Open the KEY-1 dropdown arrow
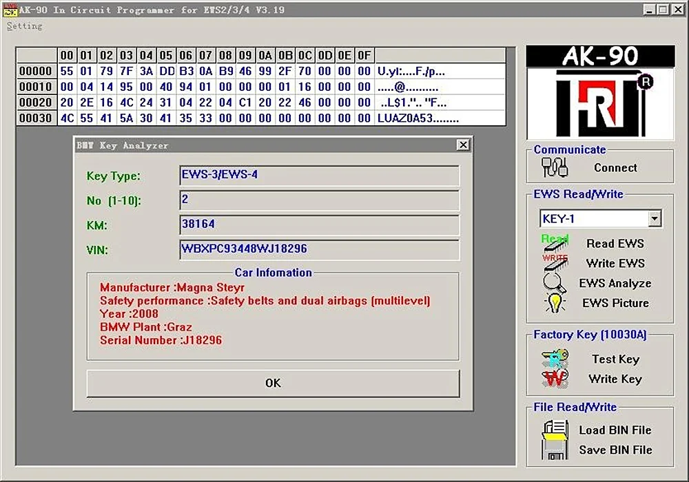The image size is (689, 482). 655,218
